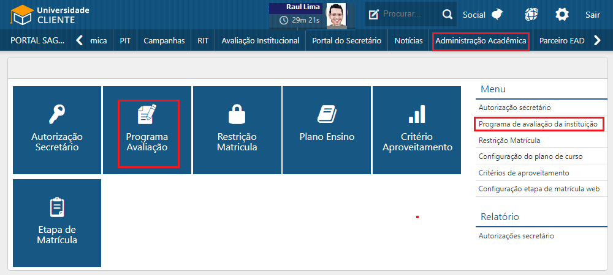This screenshot has width=613, height=275.
Task: Open the Programa Avaliação tile
Action: [147, 130]
